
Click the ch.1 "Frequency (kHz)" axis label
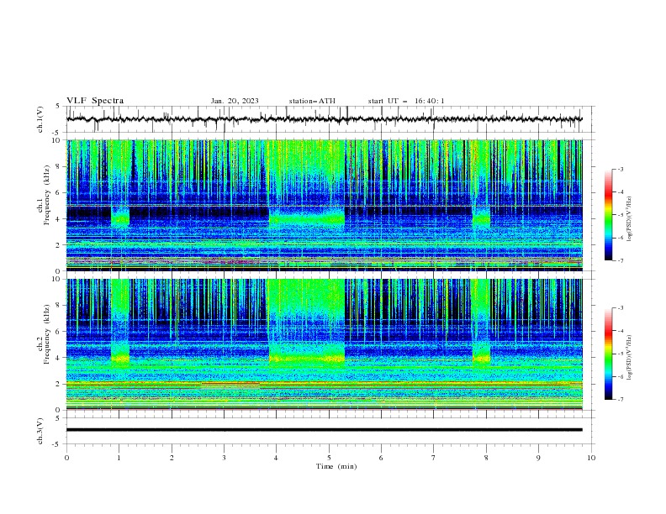coord(47,195)
